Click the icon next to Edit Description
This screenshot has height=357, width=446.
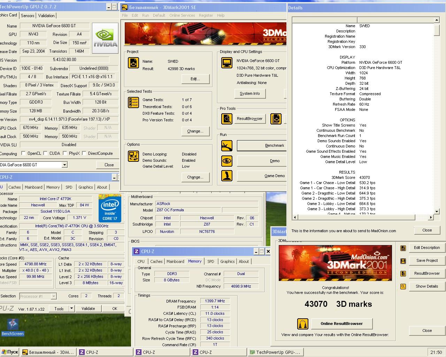coord(403,248)
